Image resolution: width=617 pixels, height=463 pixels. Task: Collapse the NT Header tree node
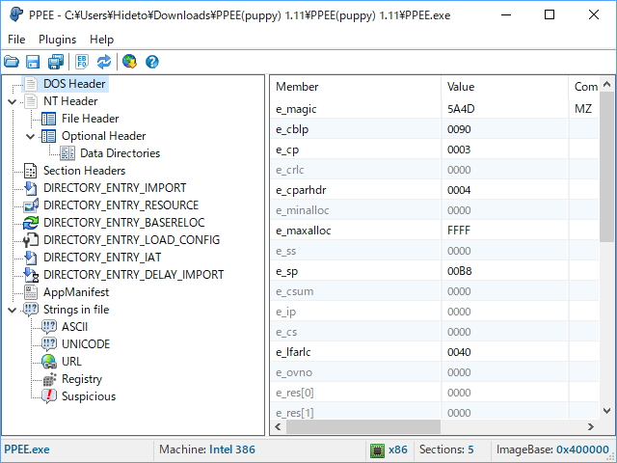click(x=13, y=101)
